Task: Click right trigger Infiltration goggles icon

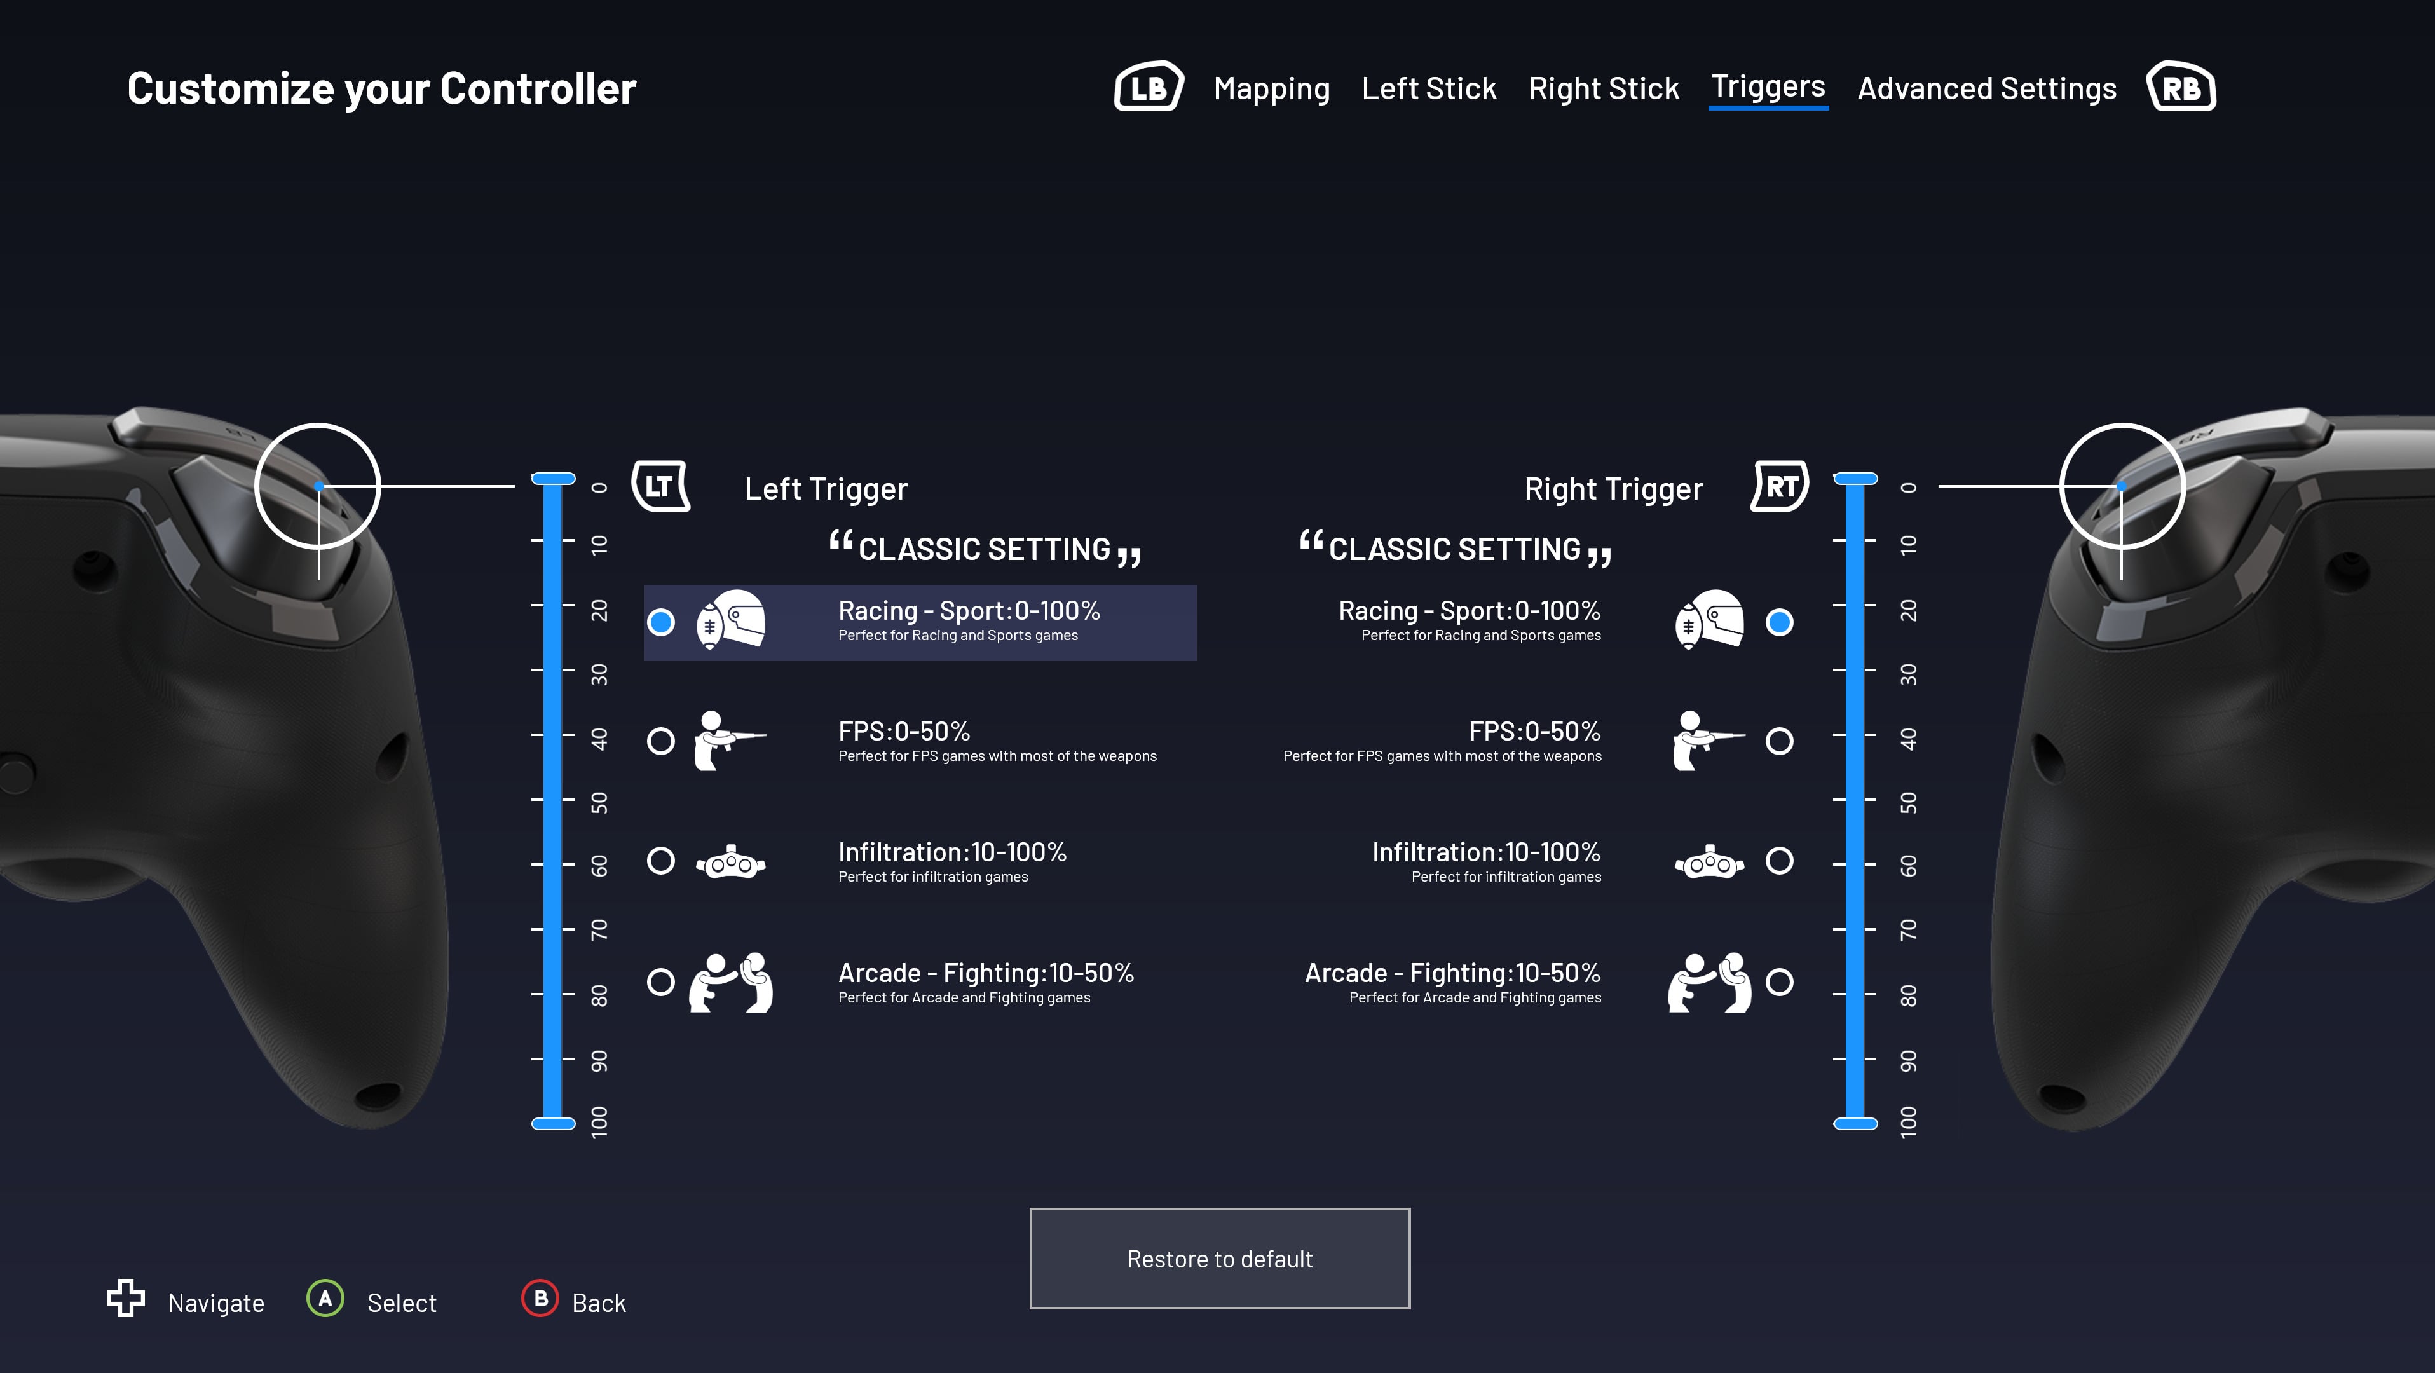Action: click(1709, 861)
